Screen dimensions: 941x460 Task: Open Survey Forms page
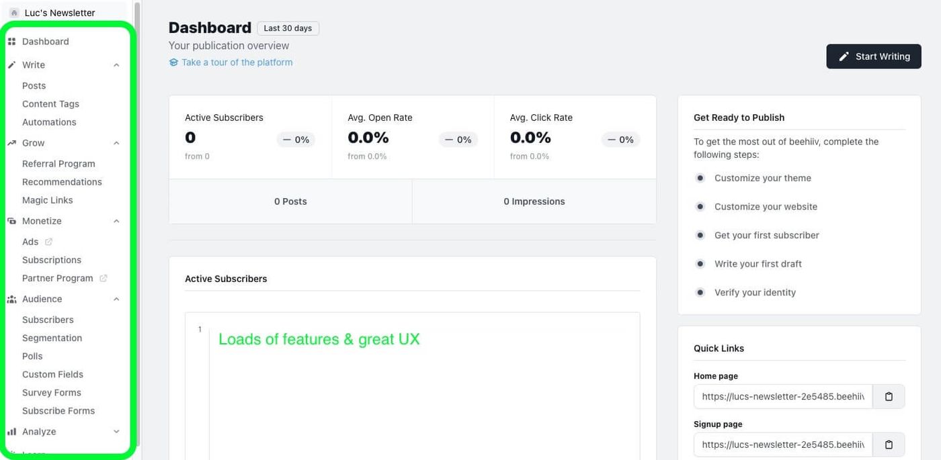point(52,392)
